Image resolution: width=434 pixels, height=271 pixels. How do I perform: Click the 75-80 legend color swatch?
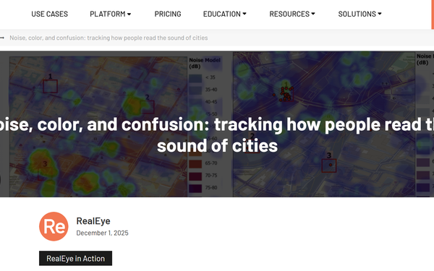tap(195, 188)
